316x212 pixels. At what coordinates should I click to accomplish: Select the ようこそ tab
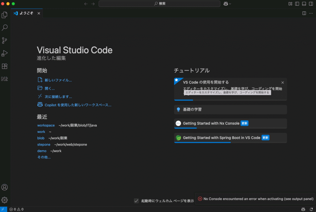27,13
